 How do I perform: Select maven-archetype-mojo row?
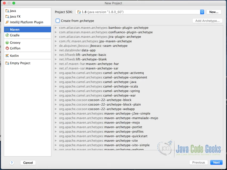138,122
